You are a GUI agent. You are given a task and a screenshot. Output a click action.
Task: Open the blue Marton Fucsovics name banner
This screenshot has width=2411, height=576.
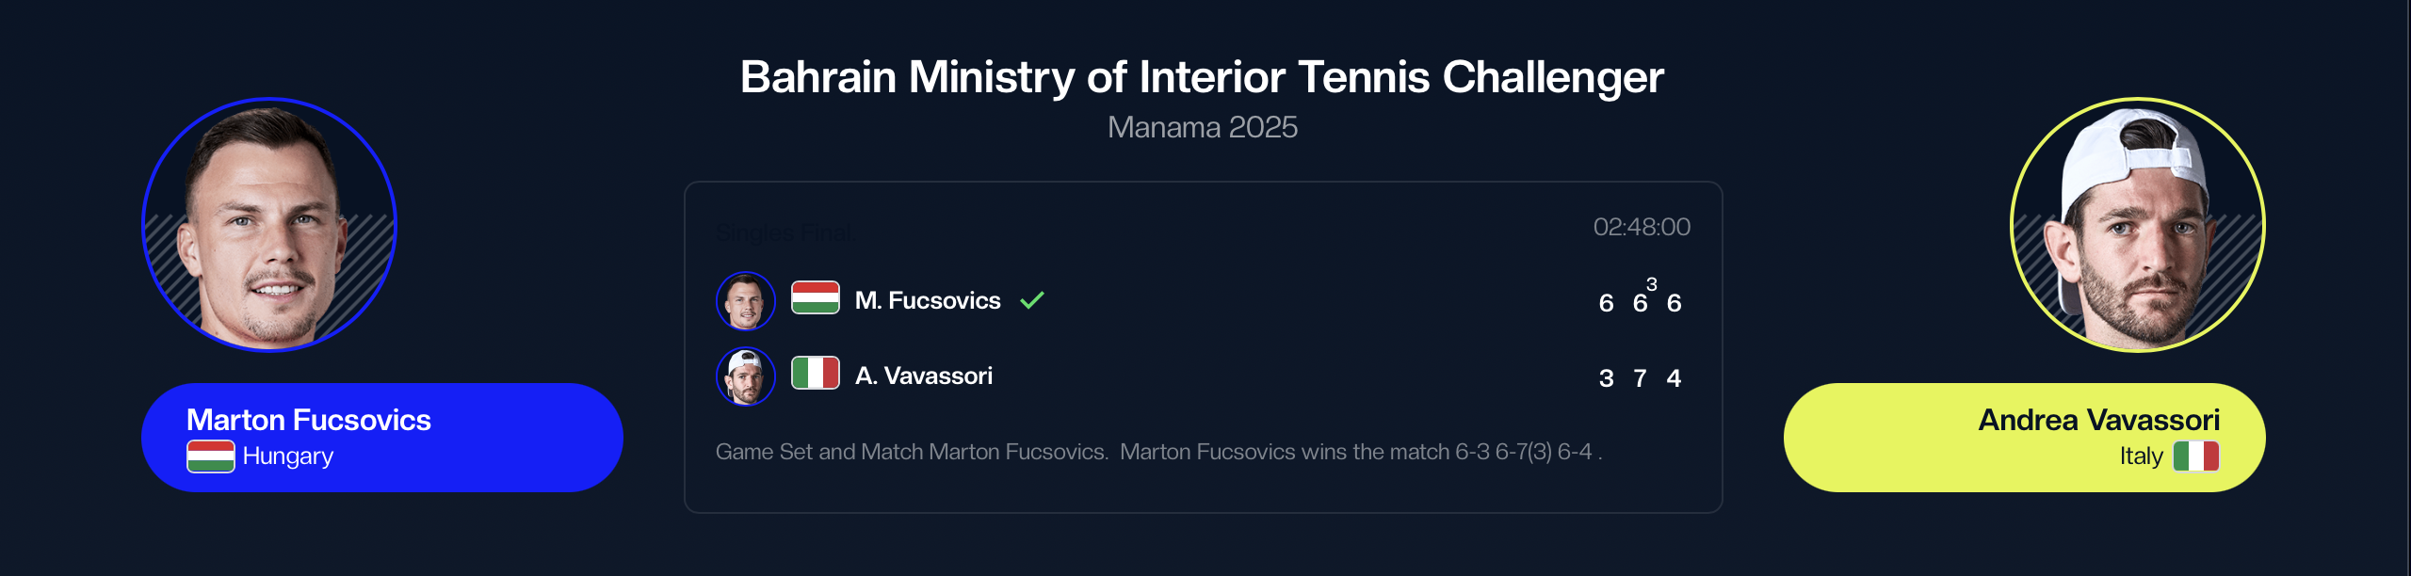point(381,437)
